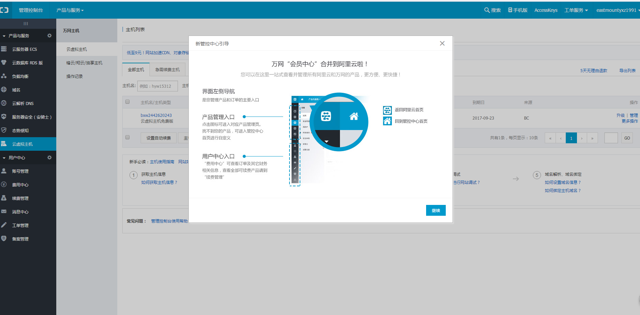
Task: Open 如何获取主机信息 help link
Action: point(159,182)
